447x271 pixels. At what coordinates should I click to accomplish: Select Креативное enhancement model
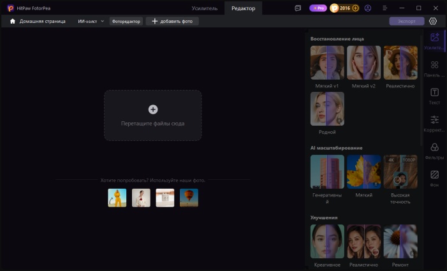click(327, 242)
